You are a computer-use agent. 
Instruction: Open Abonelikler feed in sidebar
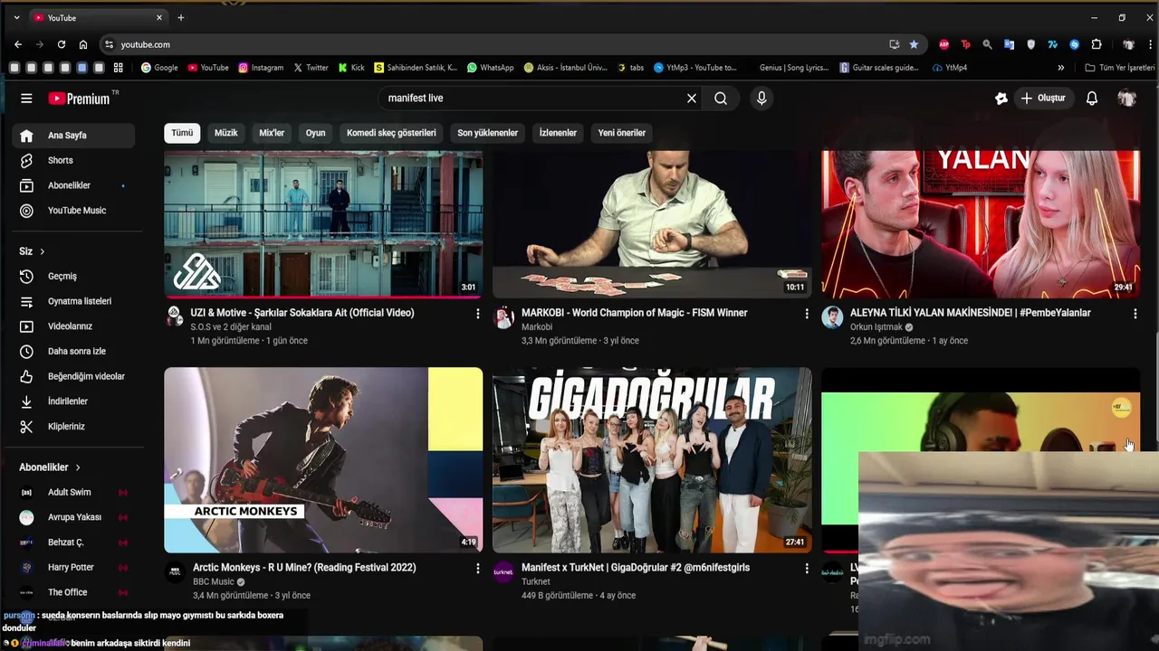(x=73, y=185)
